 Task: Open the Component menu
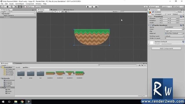pyautogui.click(x=30, y=4)
